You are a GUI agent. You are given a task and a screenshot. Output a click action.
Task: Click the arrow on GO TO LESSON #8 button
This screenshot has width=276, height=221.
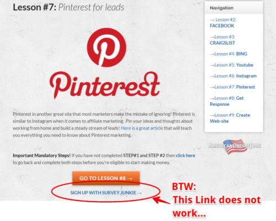tap(130, 179)
